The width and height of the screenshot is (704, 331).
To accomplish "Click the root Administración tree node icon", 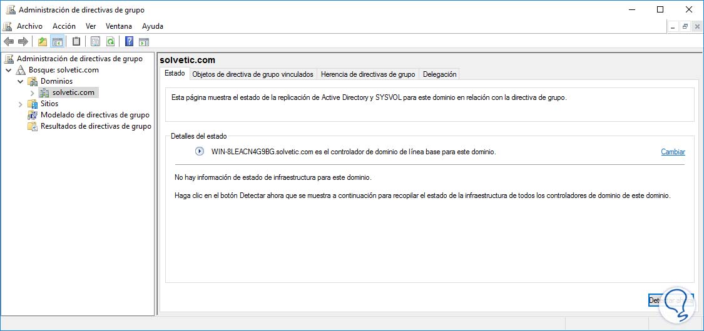I will pos(9,59).
